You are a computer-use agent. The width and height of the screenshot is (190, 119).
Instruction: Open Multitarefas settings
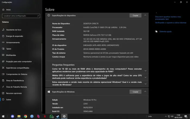coord(11,55)
